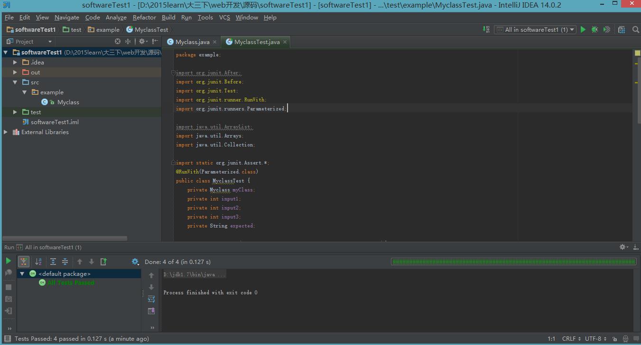Screen dimensions: 641x345
Task: Select softwareTest1.iml file in tree
Action: pos(55,122)
